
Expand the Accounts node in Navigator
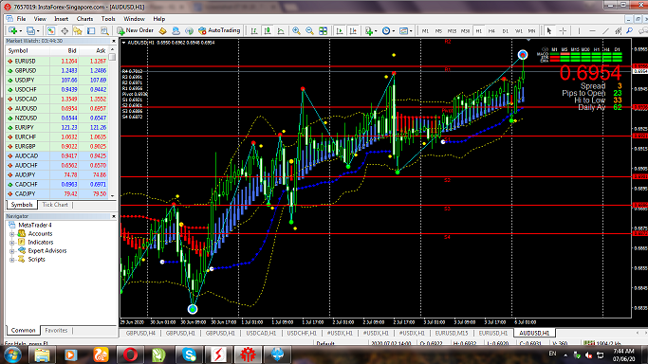pyautogui.click(x=12, y=234)
